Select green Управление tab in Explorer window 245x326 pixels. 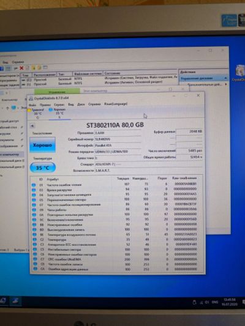pyautogui.click(x=57, y=92)
